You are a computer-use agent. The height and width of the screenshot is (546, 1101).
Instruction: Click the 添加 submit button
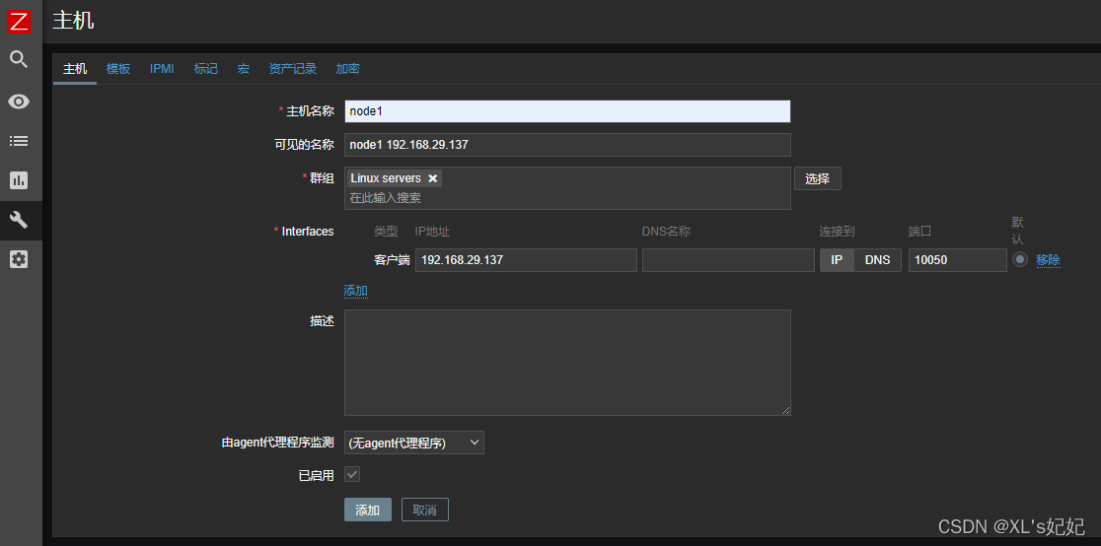tap(367, 510)
